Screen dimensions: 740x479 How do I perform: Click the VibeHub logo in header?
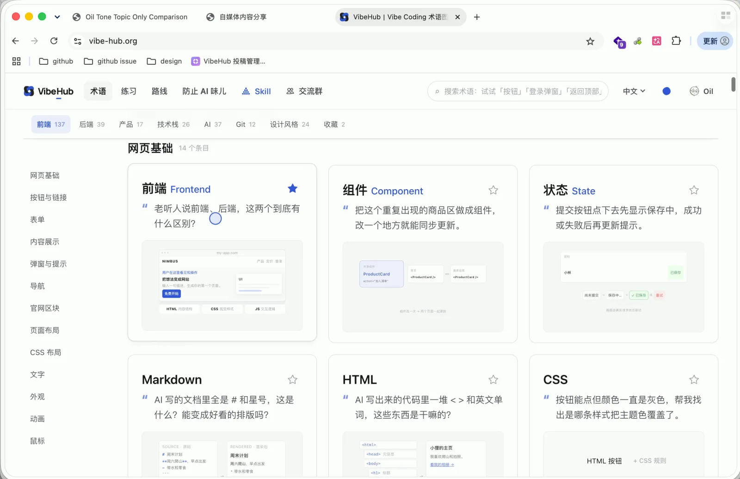(x=49, y=91)
